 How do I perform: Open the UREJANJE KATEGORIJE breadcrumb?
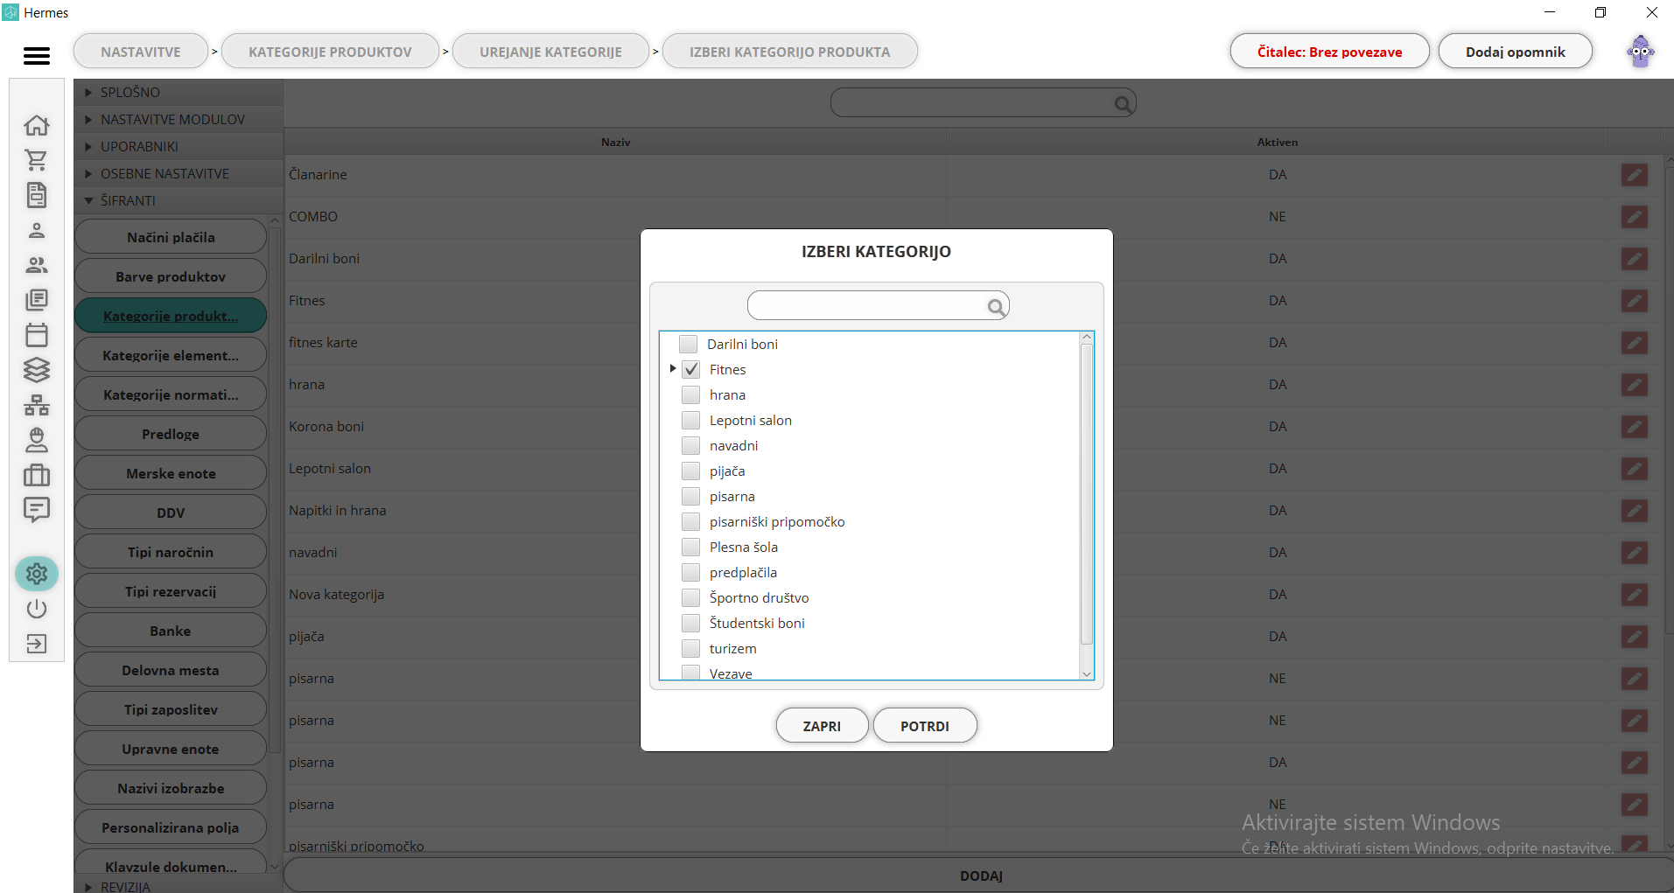click(x=550, y=52)
